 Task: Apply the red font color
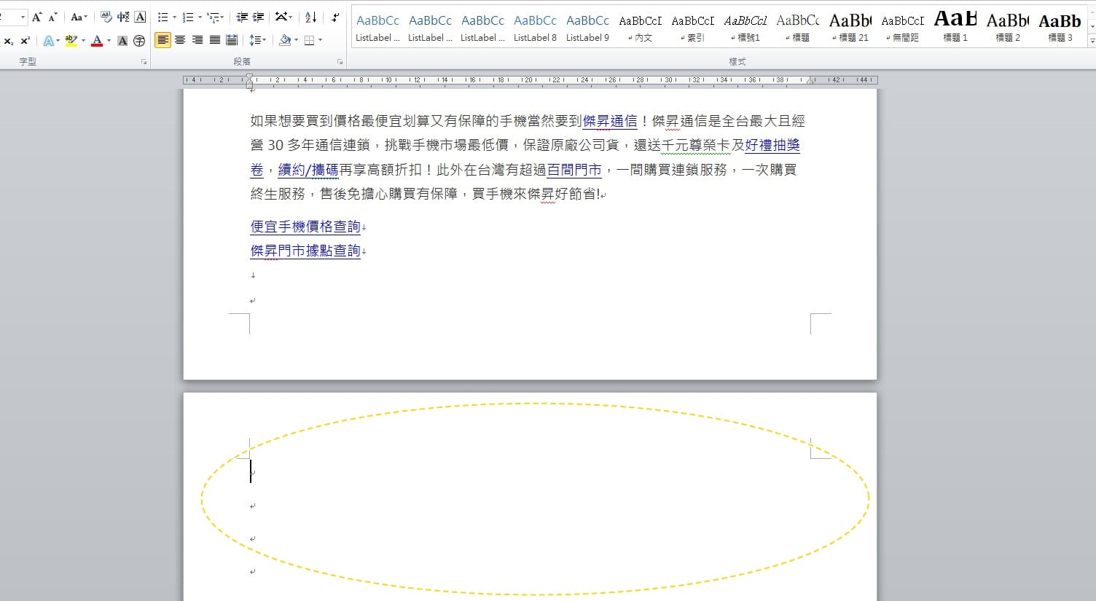[x=97, y=41]
